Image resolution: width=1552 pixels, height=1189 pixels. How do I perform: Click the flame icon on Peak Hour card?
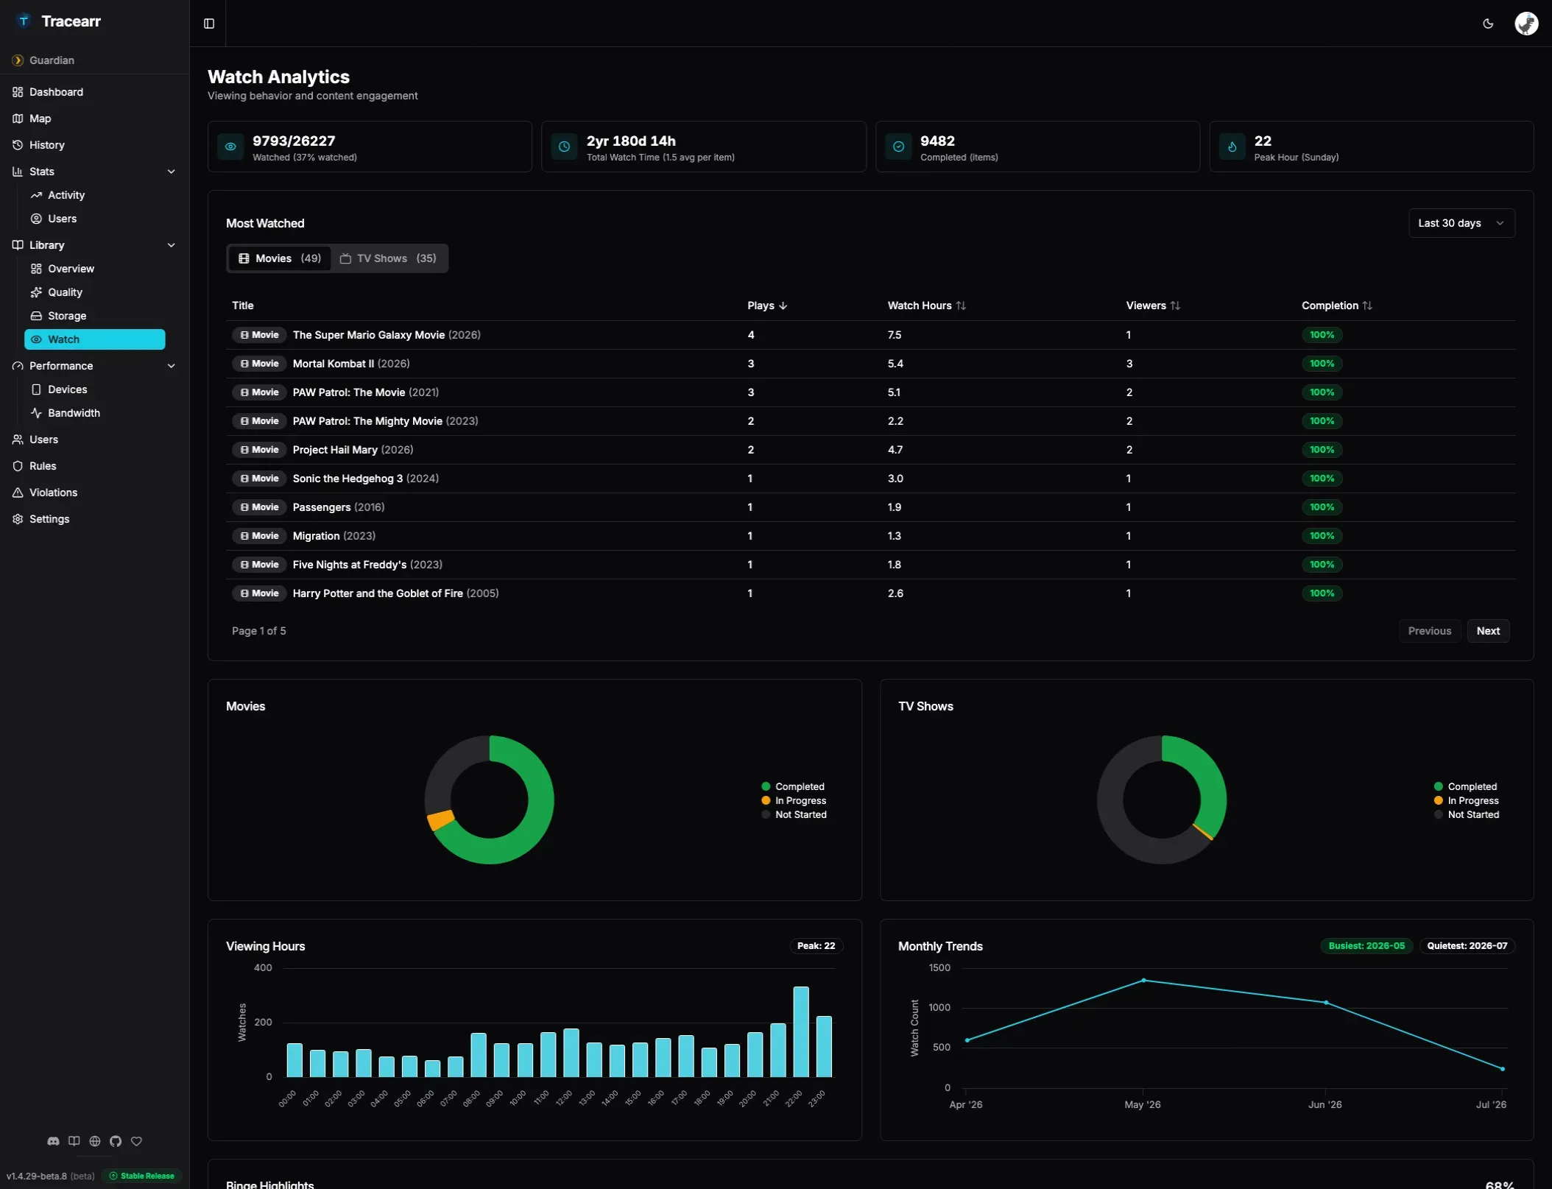(x=1232, y=147)
